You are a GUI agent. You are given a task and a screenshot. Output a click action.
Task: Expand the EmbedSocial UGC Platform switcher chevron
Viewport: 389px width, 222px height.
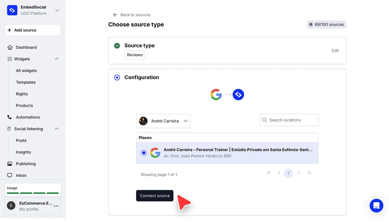point(57,11)
